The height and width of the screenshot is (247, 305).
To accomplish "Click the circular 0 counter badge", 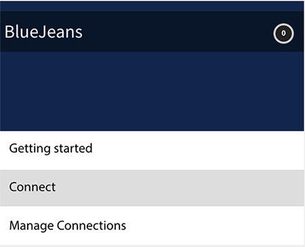I will pyautogui.click(x=283, y=33).
